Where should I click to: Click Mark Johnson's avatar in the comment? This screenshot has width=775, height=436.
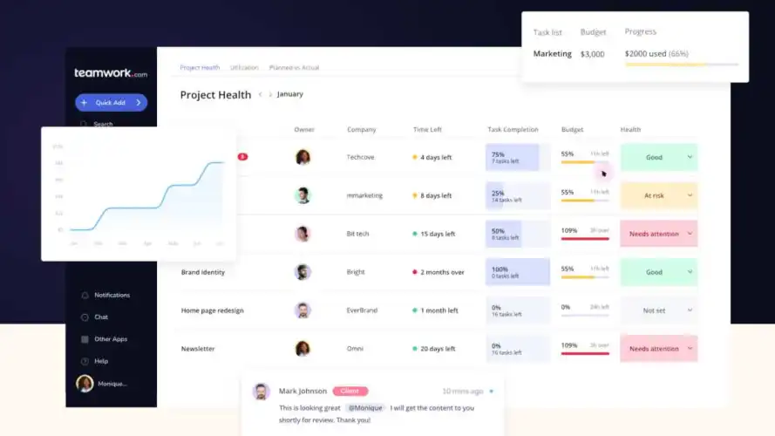(x=261, y=392)
